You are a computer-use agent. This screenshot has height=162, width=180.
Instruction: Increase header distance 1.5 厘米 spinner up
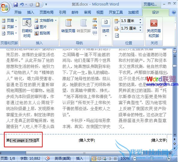(140, 20)
